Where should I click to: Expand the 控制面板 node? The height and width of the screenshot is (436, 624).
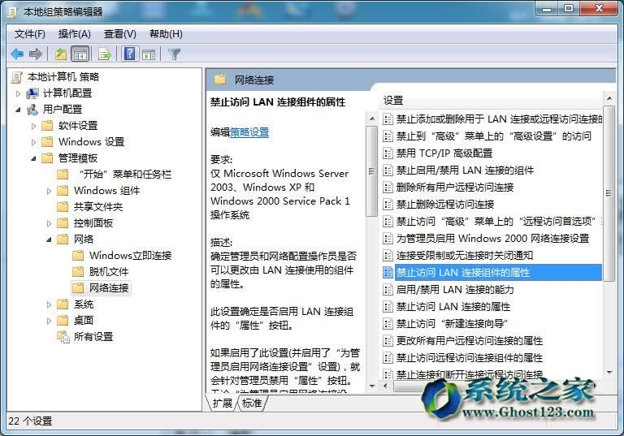click(49, 223)
